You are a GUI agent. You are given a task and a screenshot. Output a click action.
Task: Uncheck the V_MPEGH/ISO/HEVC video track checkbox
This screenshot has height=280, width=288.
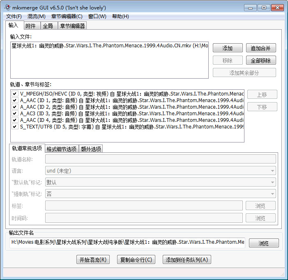[15, 94]
